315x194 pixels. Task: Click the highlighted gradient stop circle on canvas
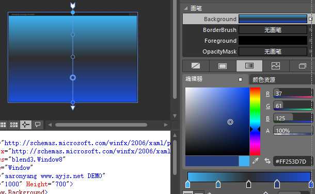pyautogui.click(x=73, y=78)
